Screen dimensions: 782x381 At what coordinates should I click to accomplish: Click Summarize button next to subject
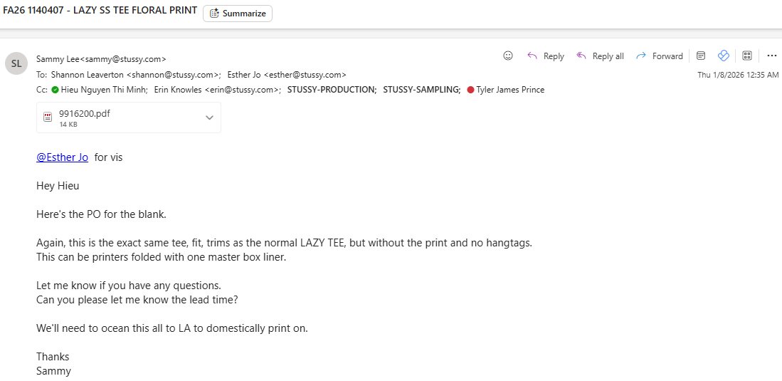(238, 14)
